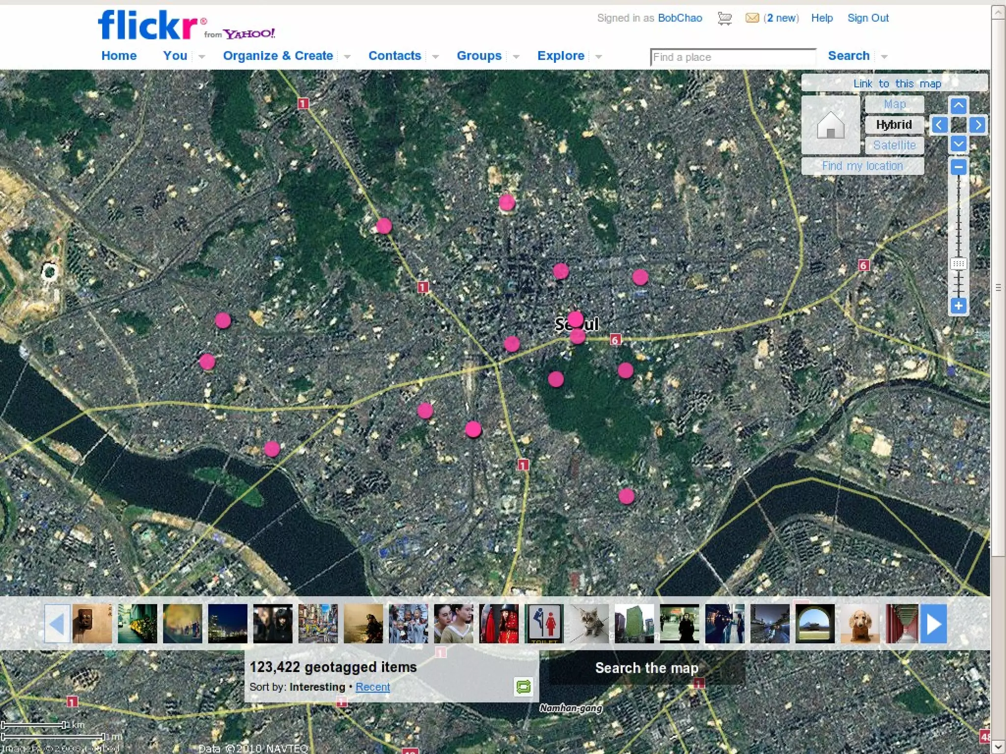Zoom in with the plus button
The height and width of the screenshot is (754, 1006).
coord(958,306)
